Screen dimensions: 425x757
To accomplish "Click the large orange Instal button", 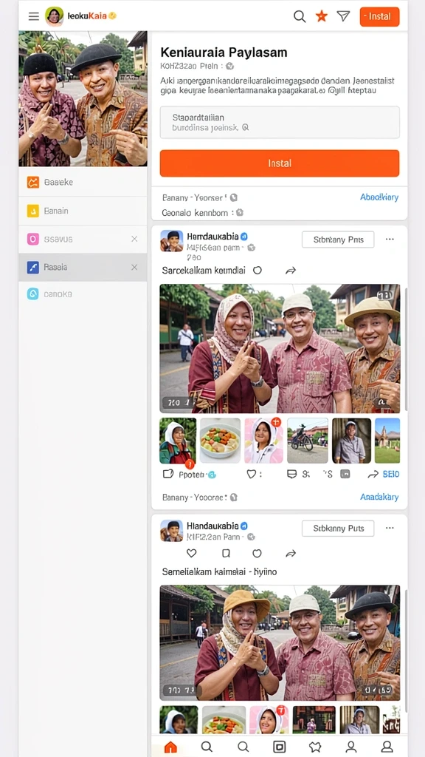I will click(x=280, y=163).
